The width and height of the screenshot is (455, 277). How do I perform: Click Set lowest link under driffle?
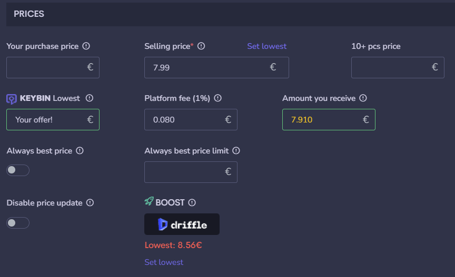pyautogui.click(x=164, y=262)
